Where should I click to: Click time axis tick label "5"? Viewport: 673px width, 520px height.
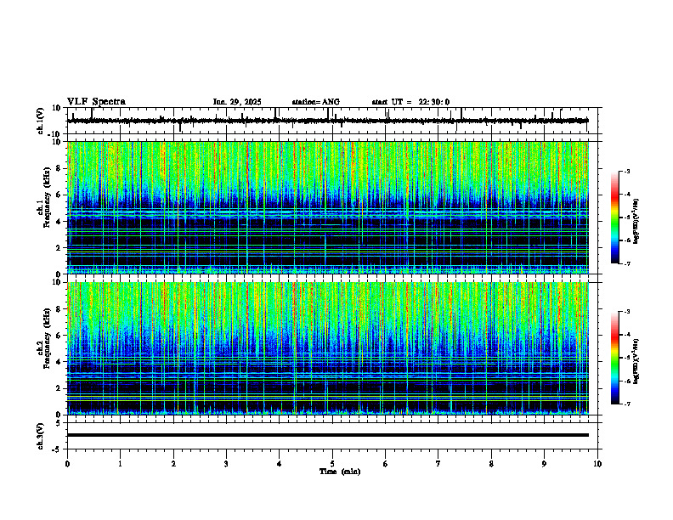[332, 464]
